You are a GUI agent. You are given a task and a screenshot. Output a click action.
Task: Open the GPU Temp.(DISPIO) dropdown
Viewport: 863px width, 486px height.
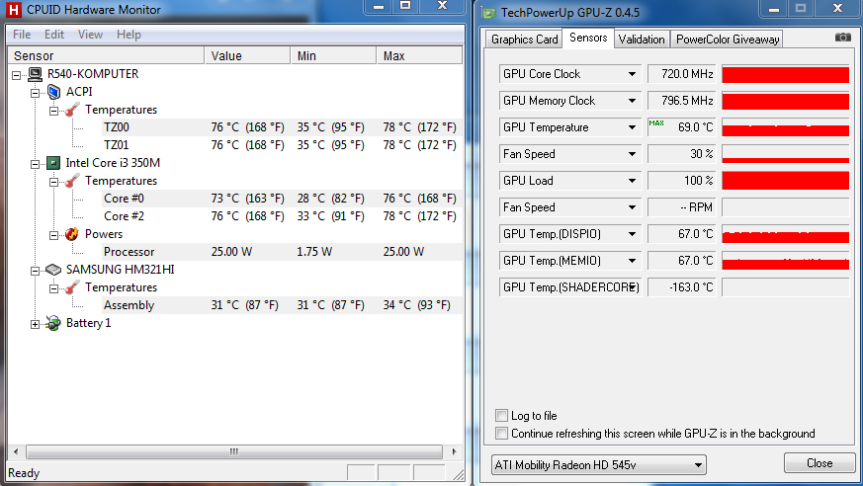pyautogui.click(x=632, y=234)
